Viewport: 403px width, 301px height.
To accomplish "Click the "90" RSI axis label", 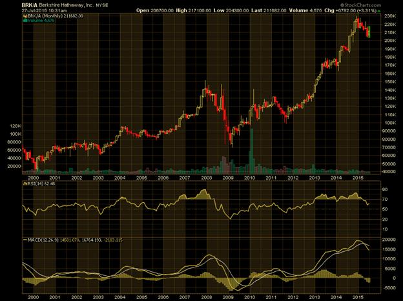I will point(385,189).
